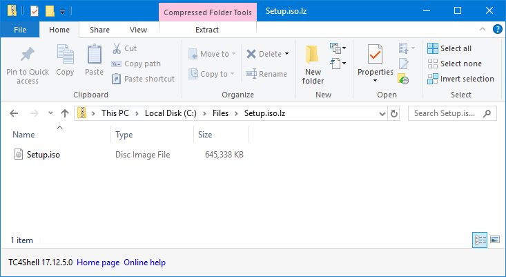
Task: Click the History icon in Open group
Action: click(403, 79)
